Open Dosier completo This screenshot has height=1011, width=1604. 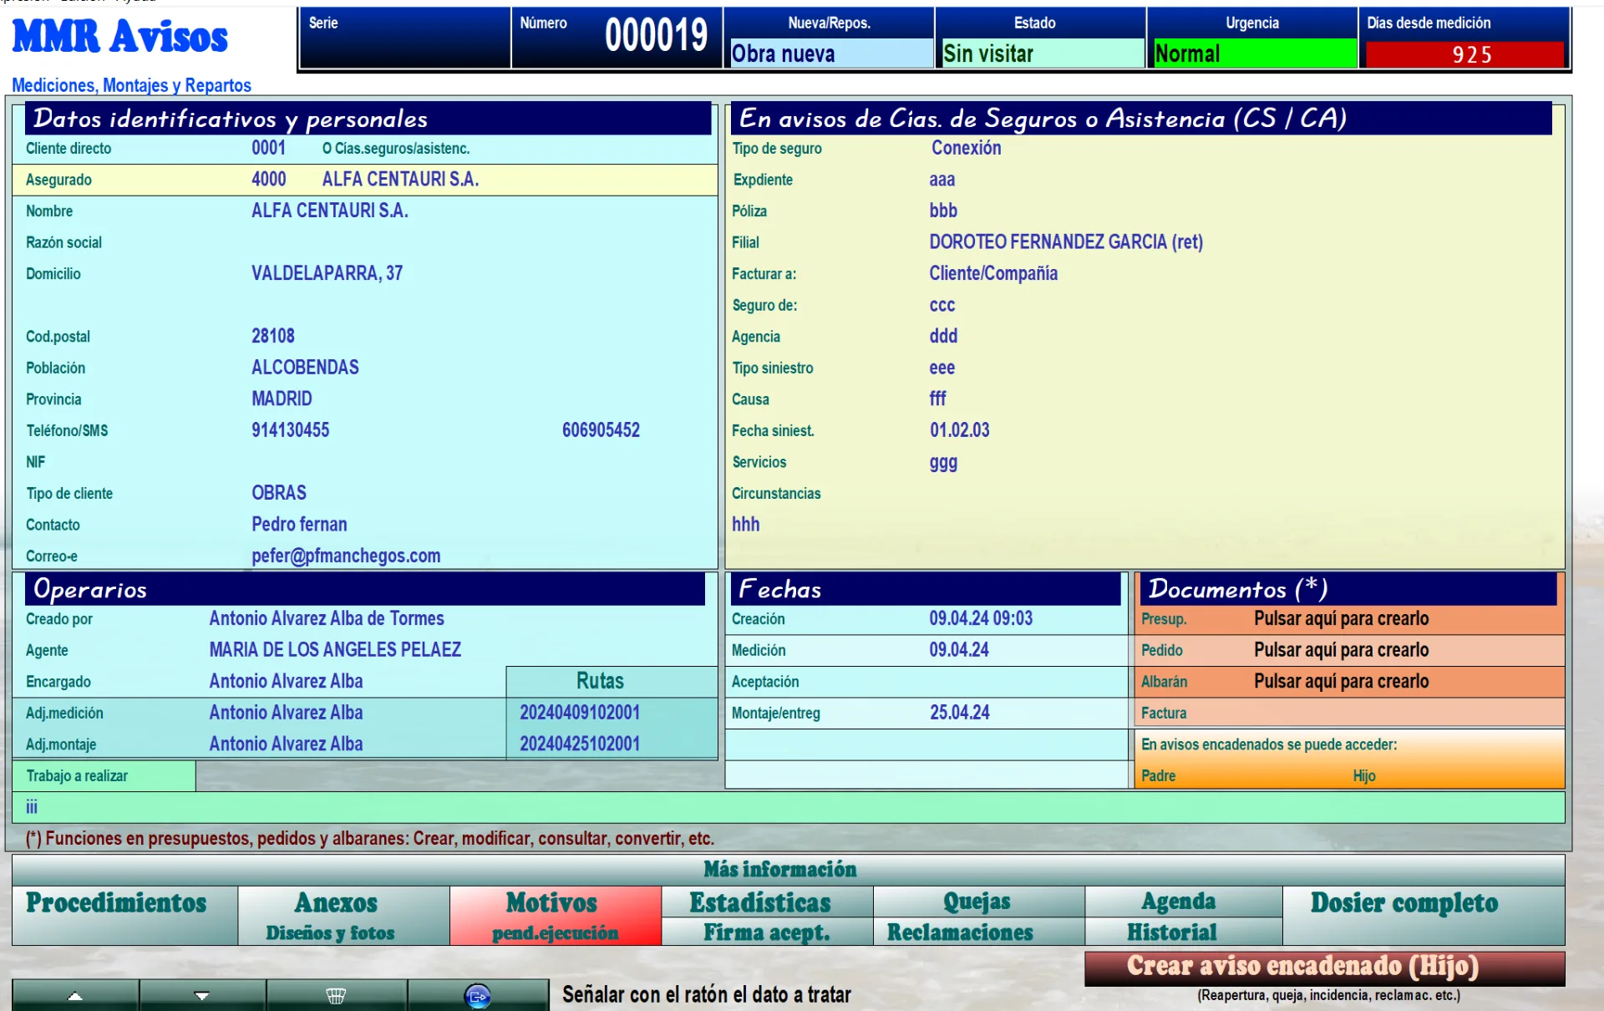point(1424,916)
